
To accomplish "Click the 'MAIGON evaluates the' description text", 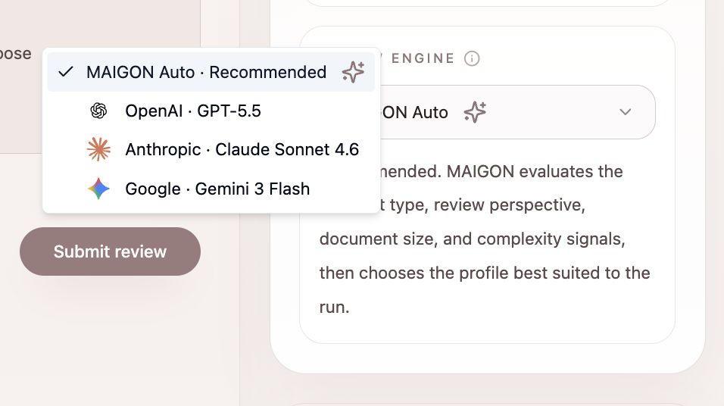I will [535, 171].
